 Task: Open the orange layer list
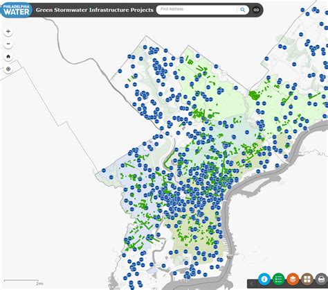point(293,279)
